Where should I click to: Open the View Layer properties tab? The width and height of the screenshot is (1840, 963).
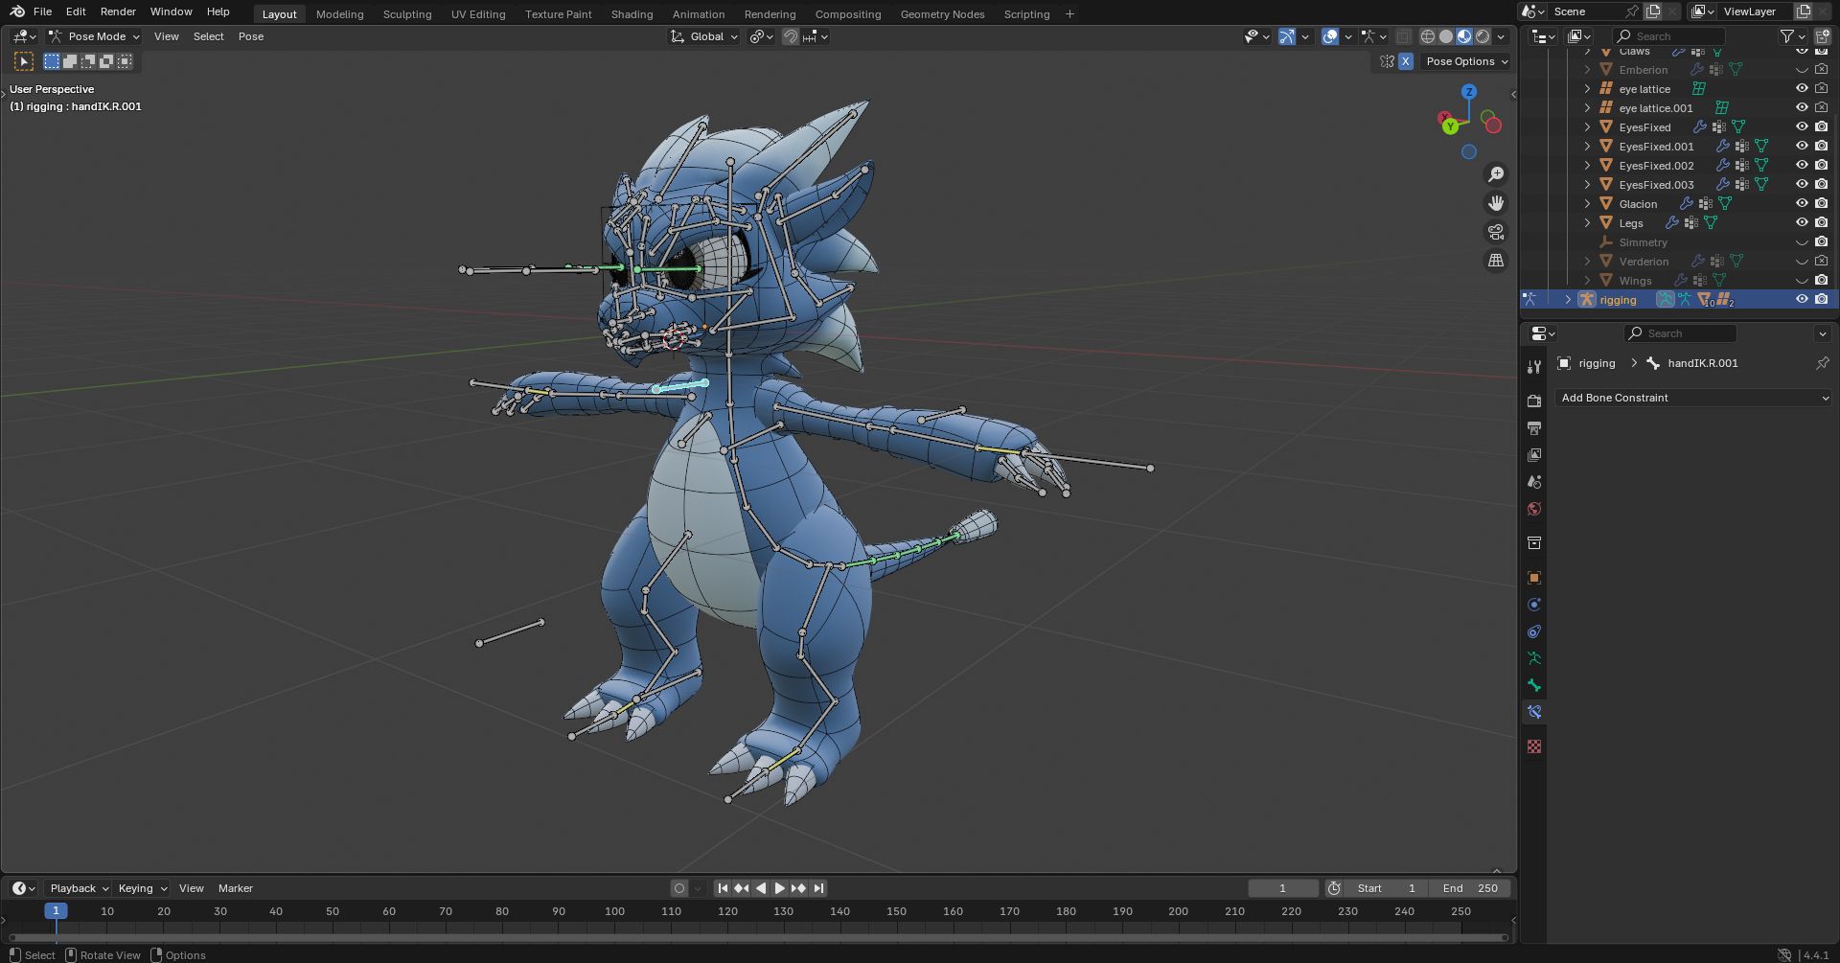click(1534, 454)
